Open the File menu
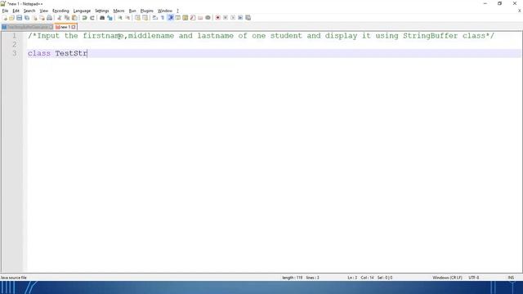Screen dimensions: 523x294 click(5, 11)
